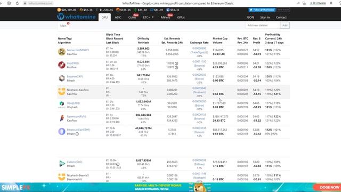This screenshot has width=341, height=192.
Task: Click the site lock icon in address bar
Action: (x=25, y=3)
